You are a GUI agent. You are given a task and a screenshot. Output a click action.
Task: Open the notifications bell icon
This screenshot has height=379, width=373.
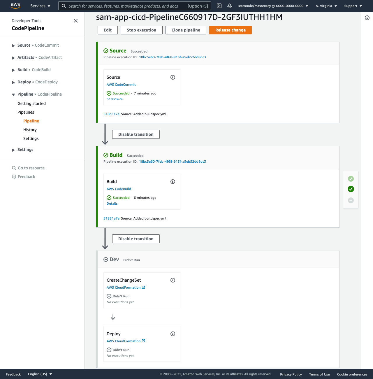230,6
